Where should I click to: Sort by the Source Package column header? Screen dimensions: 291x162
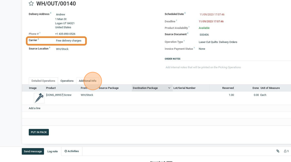pos(109,88)
